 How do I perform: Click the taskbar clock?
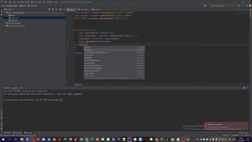241,139
